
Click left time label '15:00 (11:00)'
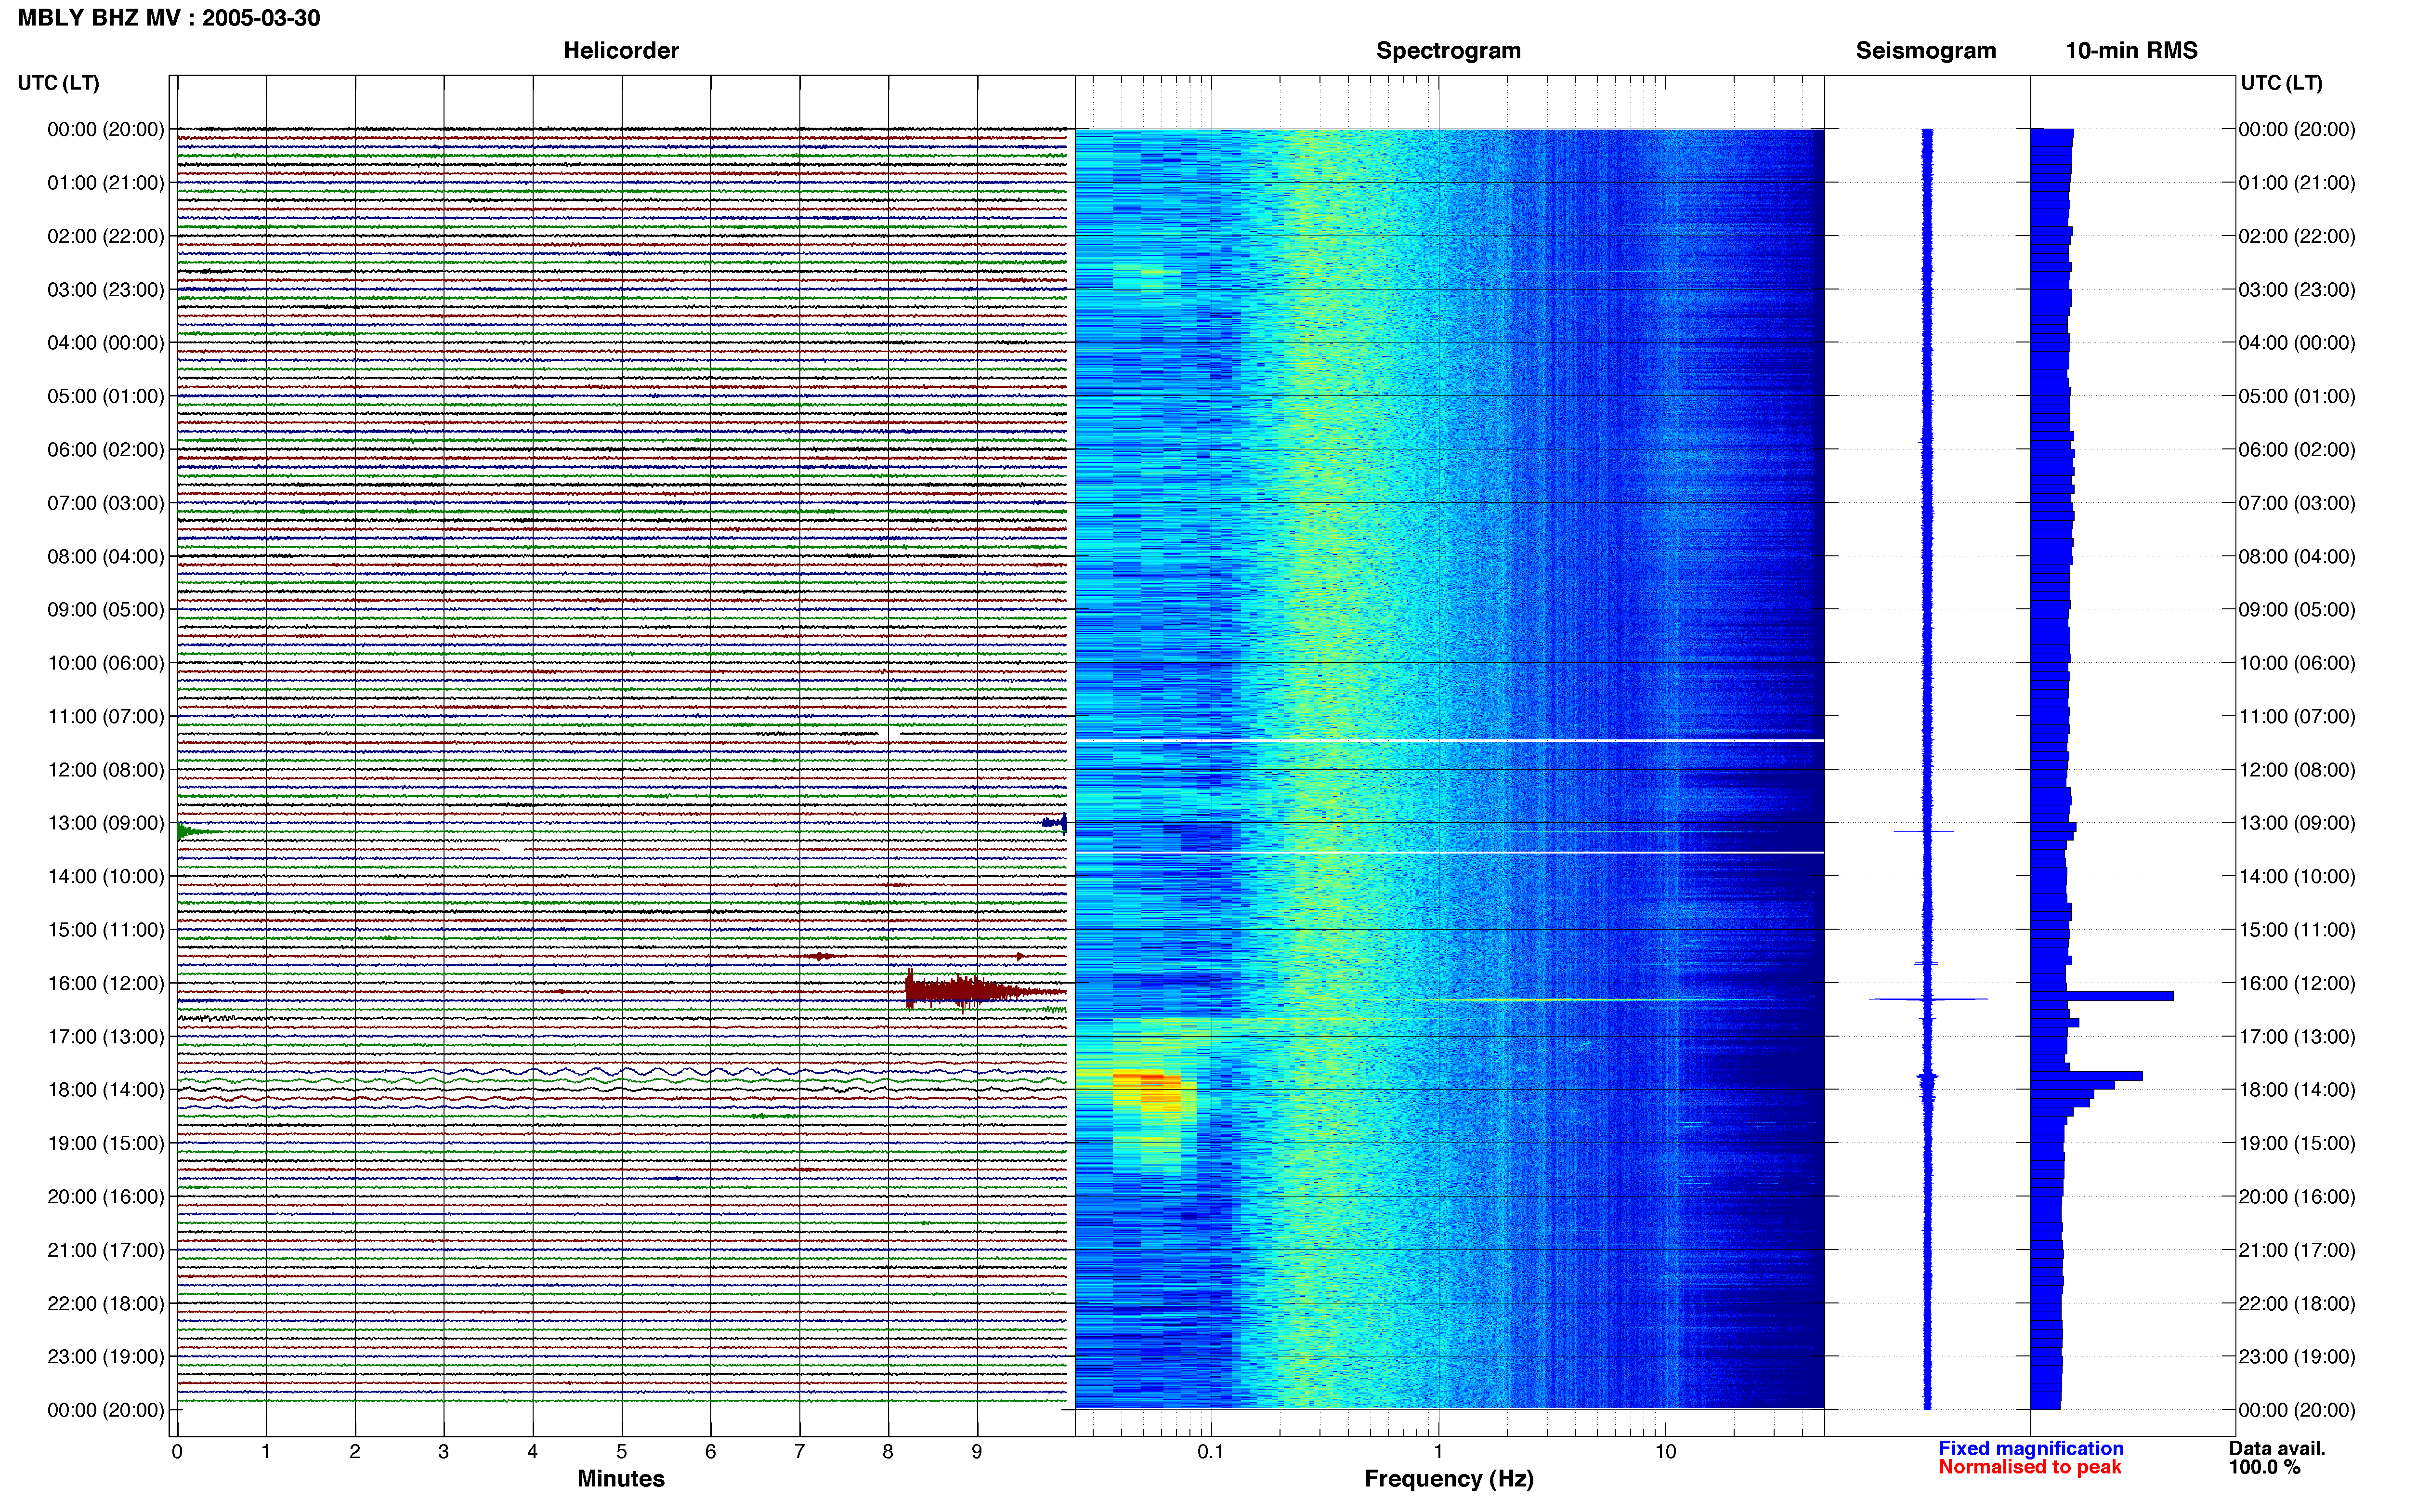[x=106, y=929]
